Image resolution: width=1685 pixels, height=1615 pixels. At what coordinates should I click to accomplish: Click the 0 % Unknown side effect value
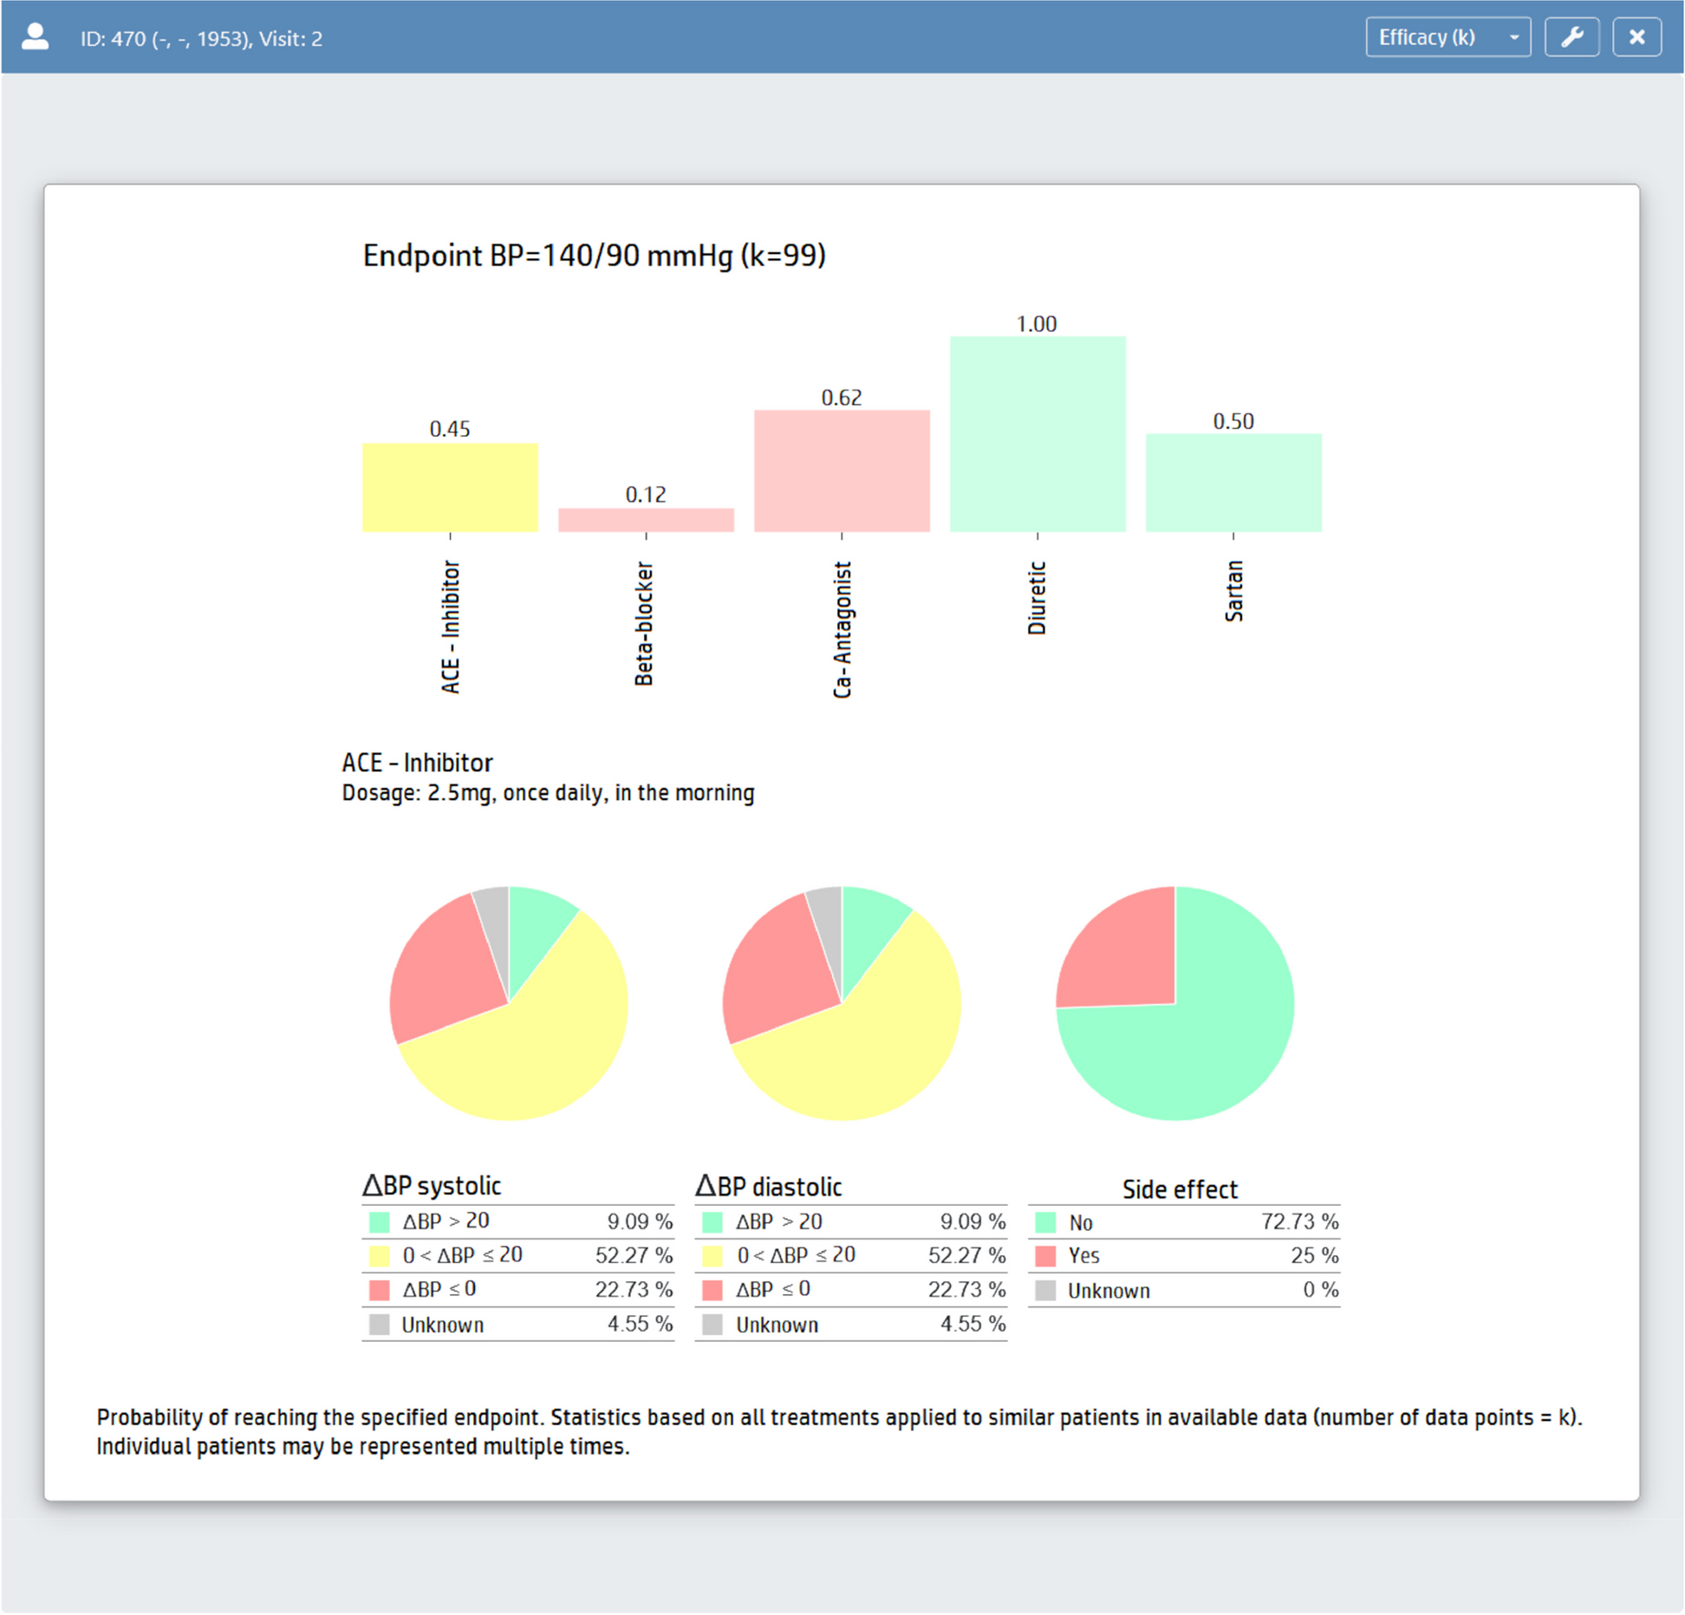click(1321, 1290)
